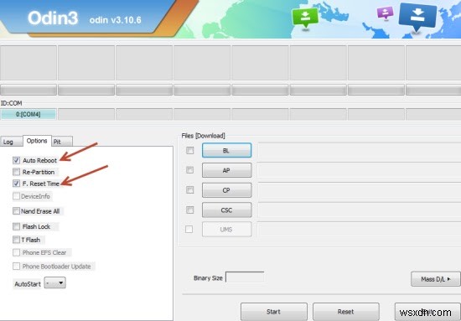Click the 'odin v3.10.6' version text
Screen dimensions: 461x321
coord(116,20)
